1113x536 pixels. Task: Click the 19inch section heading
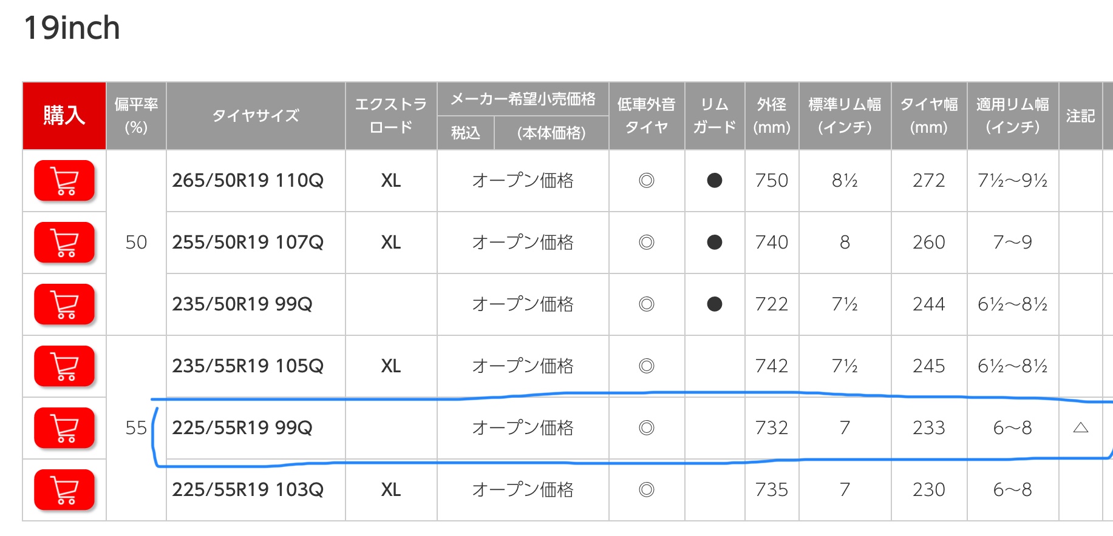[x=72, y=28]
